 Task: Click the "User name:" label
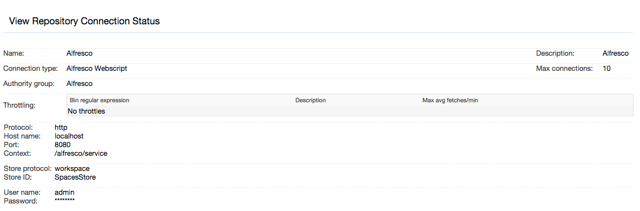[x=22, y=192]
